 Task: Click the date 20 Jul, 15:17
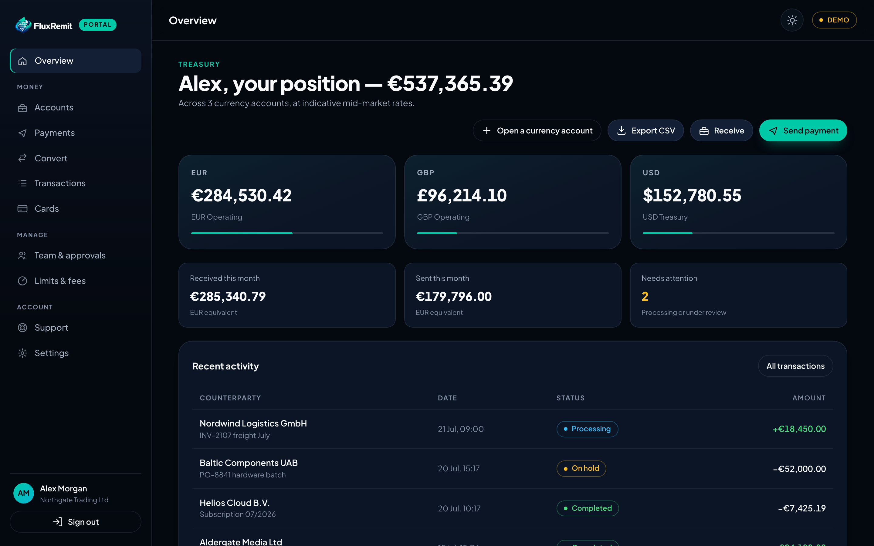pyautogui.click(x=459, y=469)
